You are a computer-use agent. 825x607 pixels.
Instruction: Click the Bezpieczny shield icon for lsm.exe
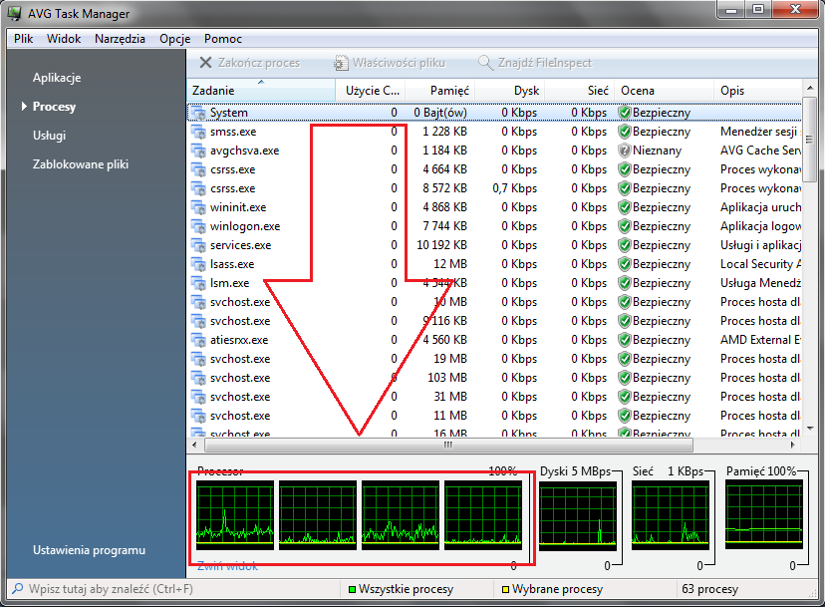pos(625,283)
